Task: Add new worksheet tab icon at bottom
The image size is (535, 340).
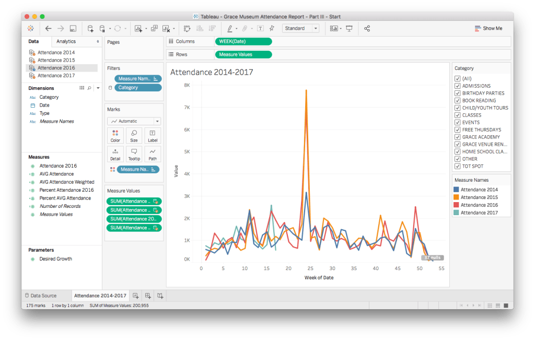Action: (135, 296)
